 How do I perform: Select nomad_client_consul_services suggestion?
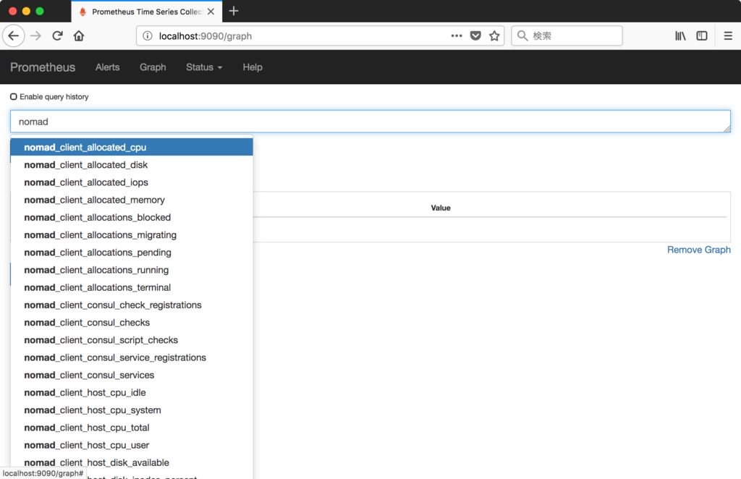(x=132, y=375)
